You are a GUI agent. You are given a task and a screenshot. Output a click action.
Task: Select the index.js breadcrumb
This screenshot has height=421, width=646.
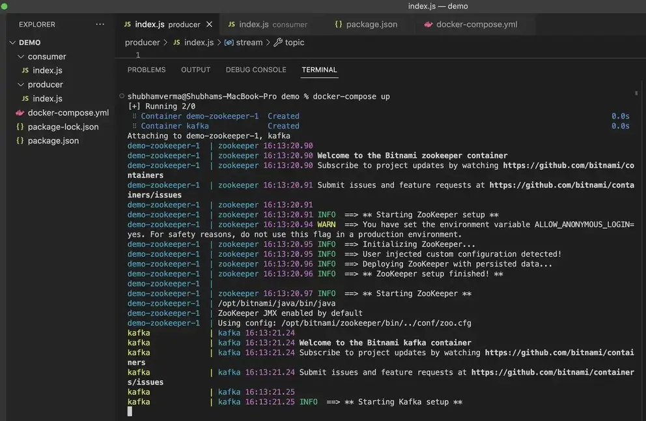[199, 42]
